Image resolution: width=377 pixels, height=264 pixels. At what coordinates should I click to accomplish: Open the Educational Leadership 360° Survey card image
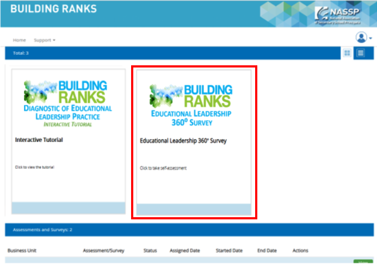point(191,105)
